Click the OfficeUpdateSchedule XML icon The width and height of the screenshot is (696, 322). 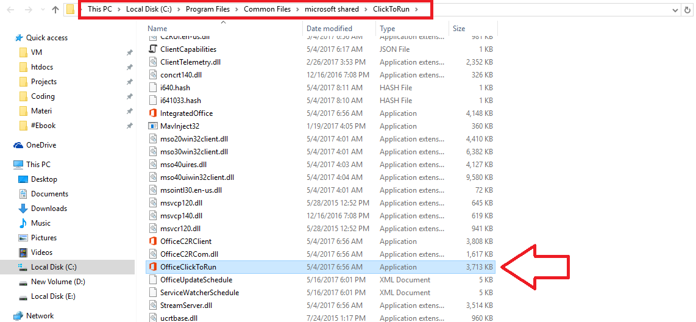coord(153,281)
